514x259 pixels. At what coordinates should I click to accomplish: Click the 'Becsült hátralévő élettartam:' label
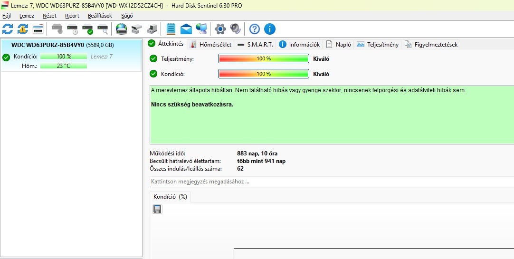[x=185, y=161]
